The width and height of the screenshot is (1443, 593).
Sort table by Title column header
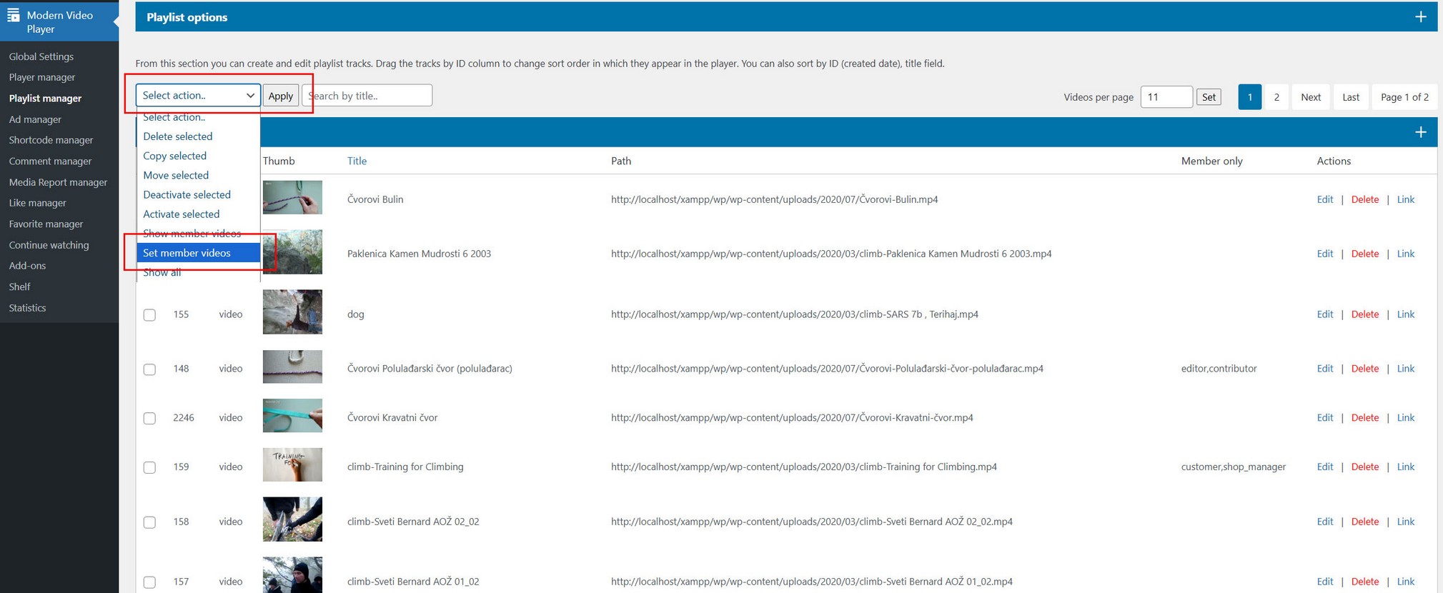coord(357,161)
